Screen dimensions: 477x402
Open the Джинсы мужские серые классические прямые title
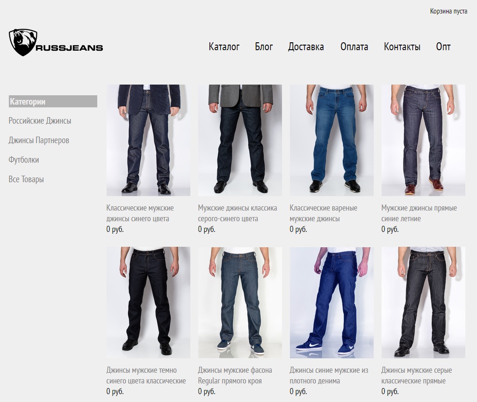coord(417,376)
